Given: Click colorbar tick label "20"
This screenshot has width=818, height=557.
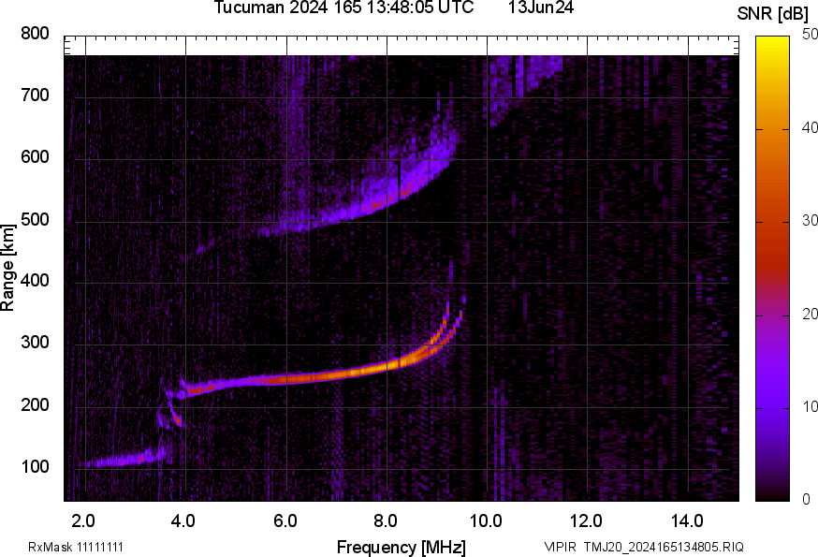Looking at the screenshot, I should (810, 315).
